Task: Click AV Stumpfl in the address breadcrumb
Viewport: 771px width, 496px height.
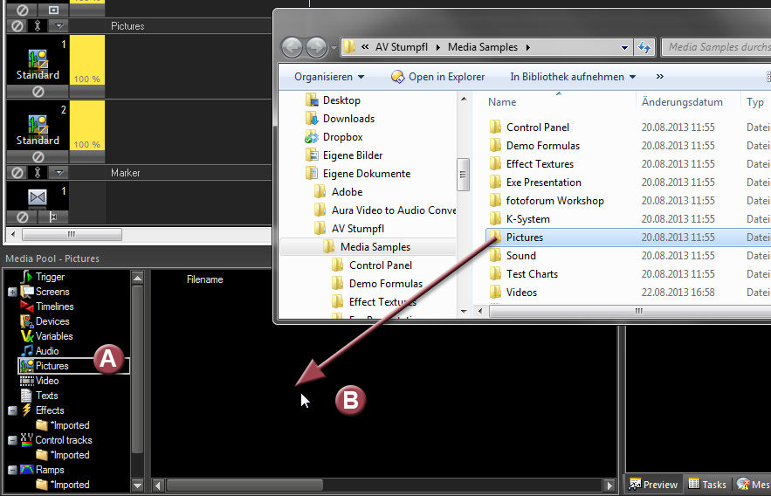Action: 402,47
